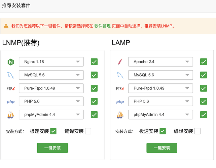Click the 推荐安装LNMP text in the notice
This screenshot has height=168, width=216.
(158, 26)
